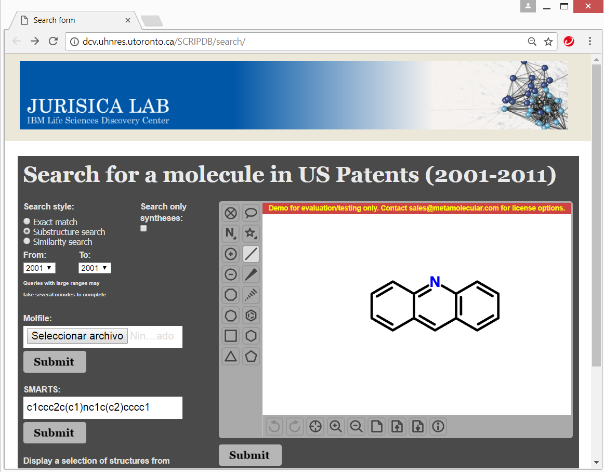Select the hashed wedge bond tool
The height and width of the screenshot is (472, 604).
pyautogui.click(x=251, y=295)
